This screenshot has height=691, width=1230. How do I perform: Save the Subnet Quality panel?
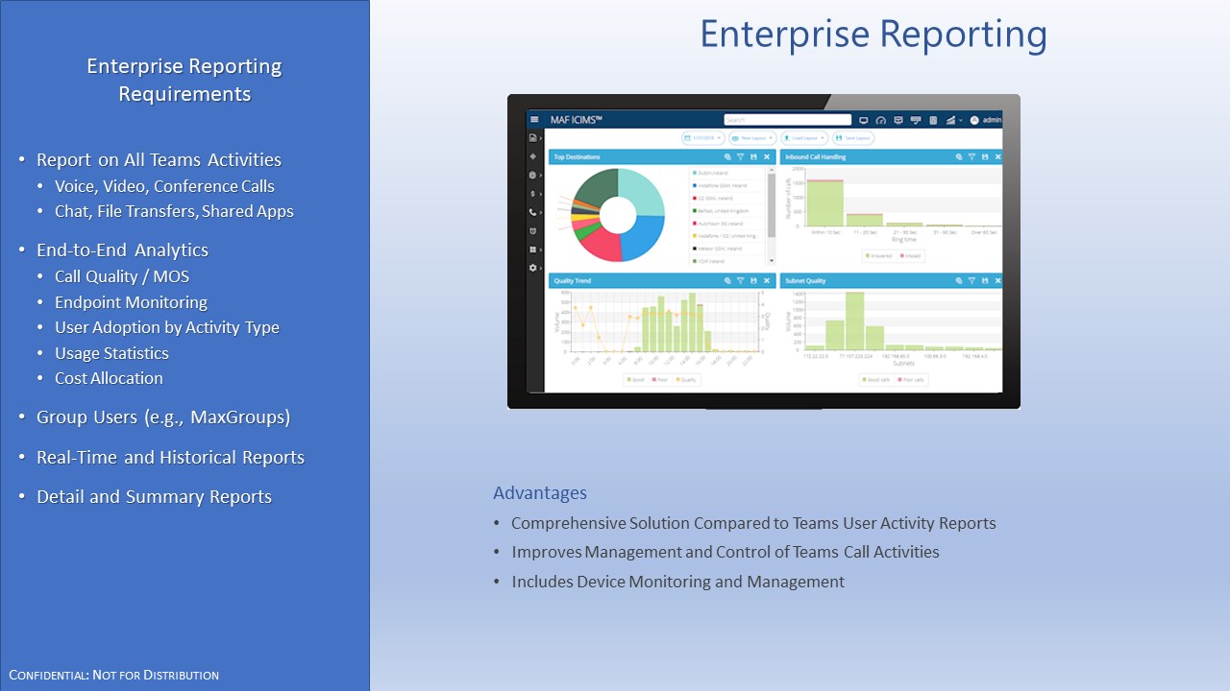(985, 281)
